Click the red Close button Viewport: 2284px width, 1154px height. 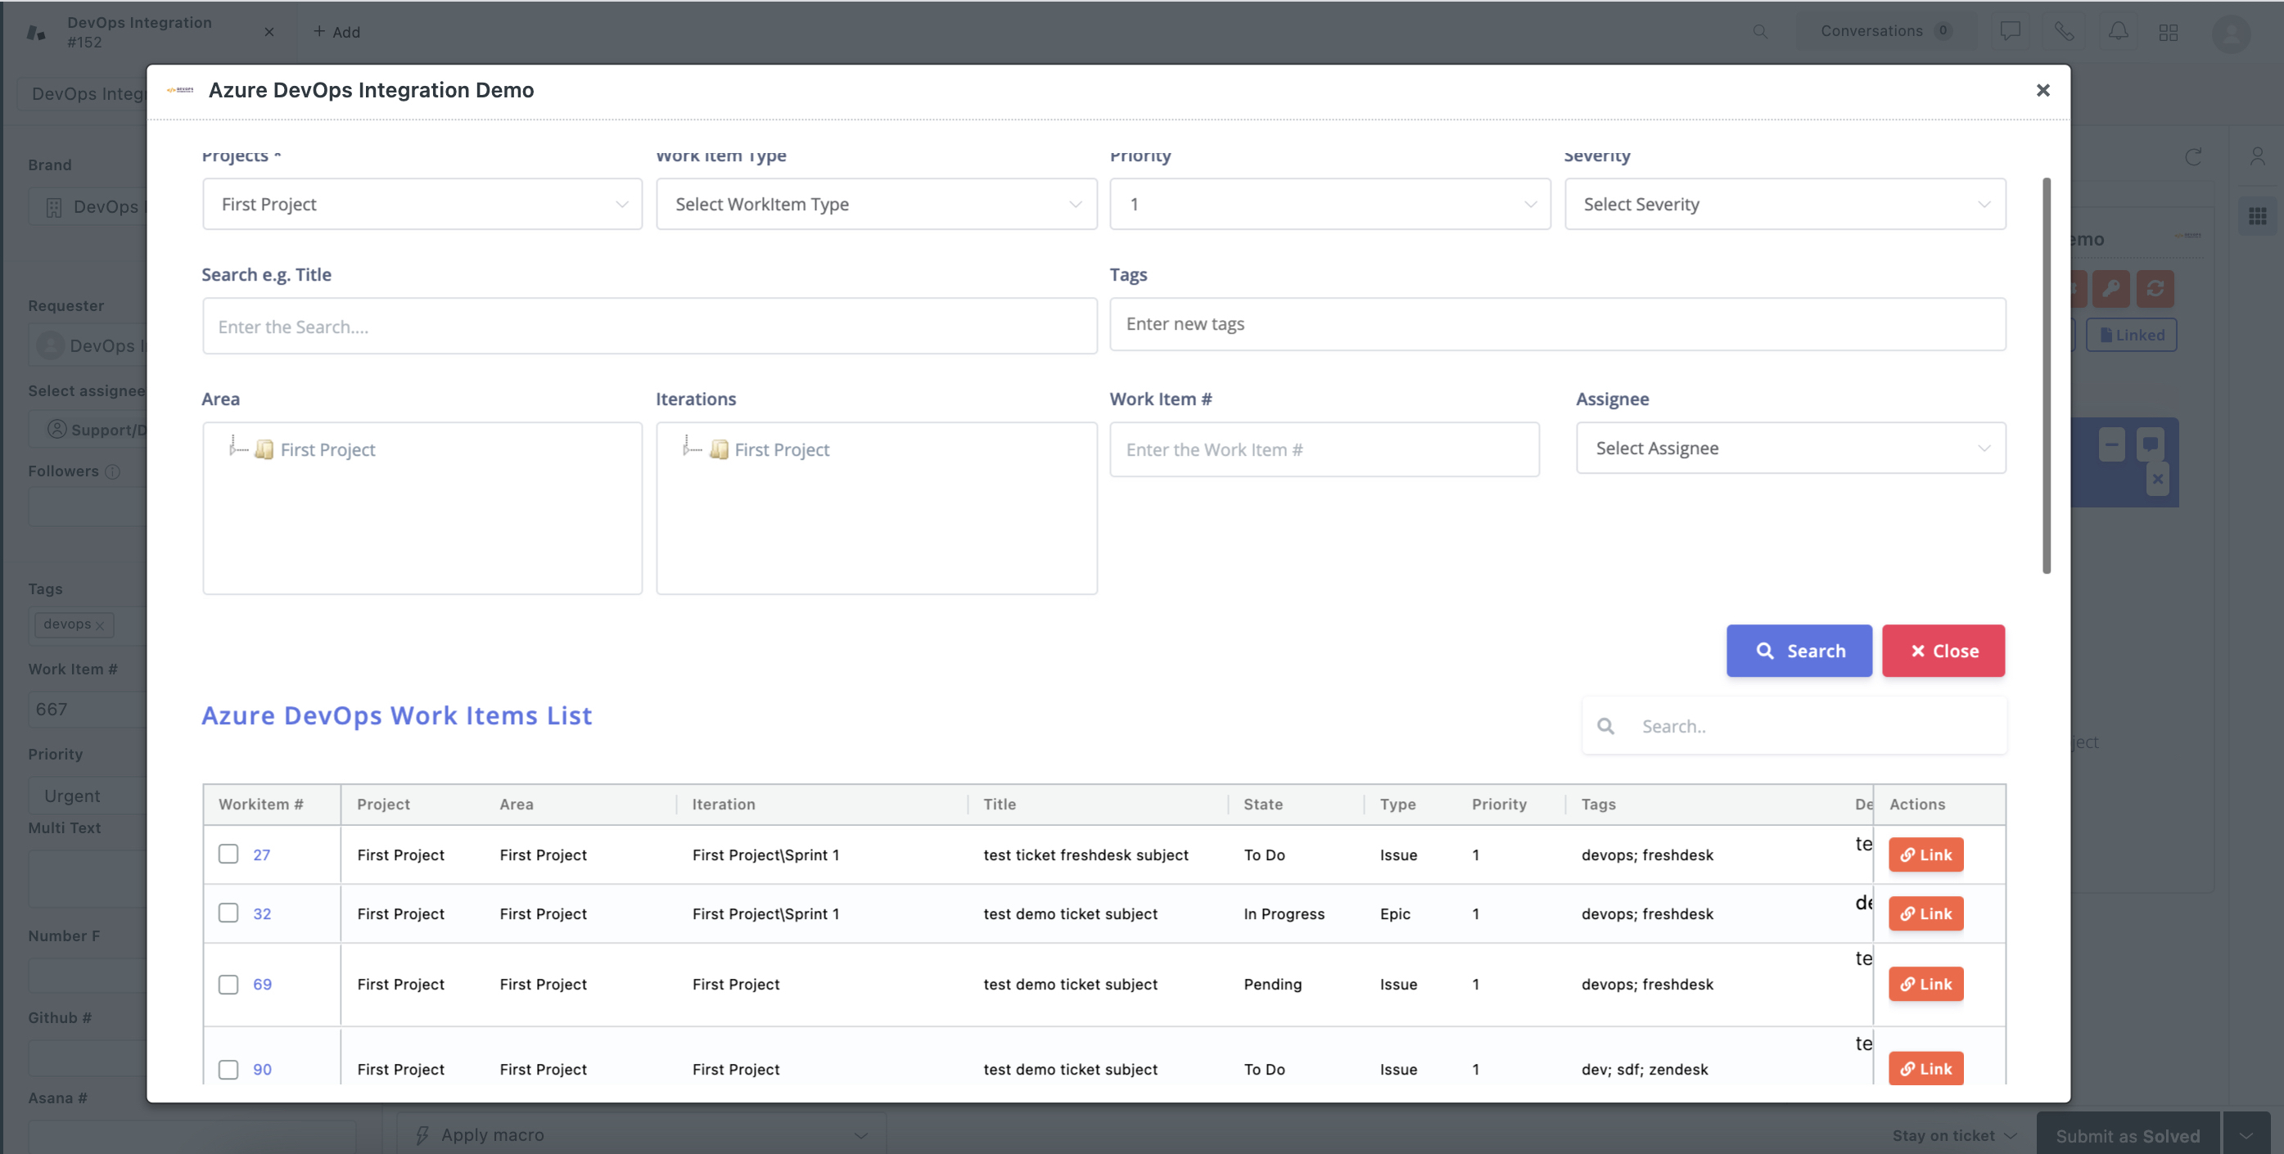[1944, 649]
